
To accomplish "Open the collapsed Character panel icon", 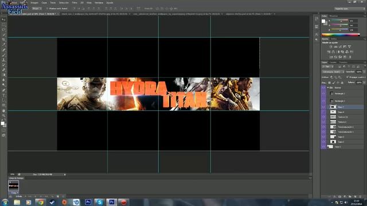I will point(317,34).
